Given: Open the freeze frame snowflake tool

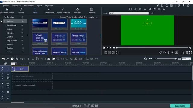Looking at the screenshot, I should [42, 59].
